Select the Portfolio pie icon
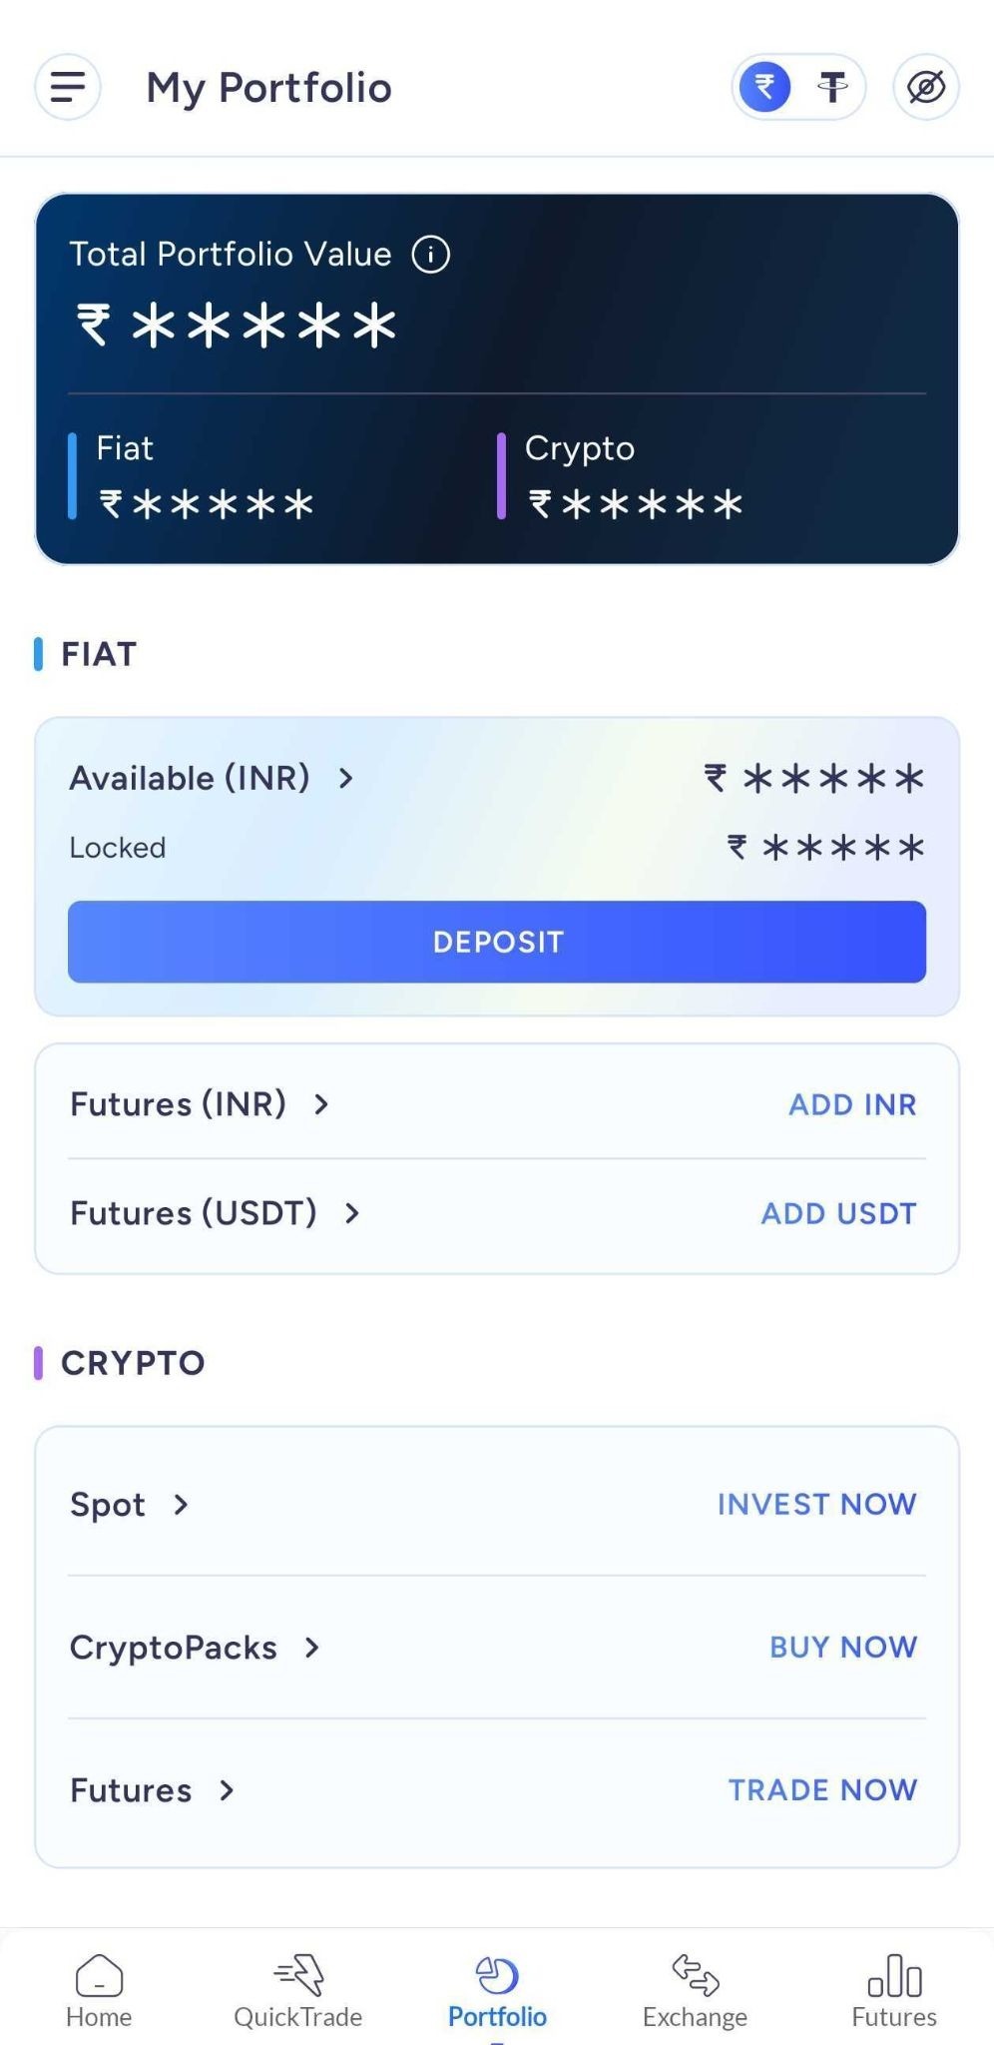 click(497, 1974)
